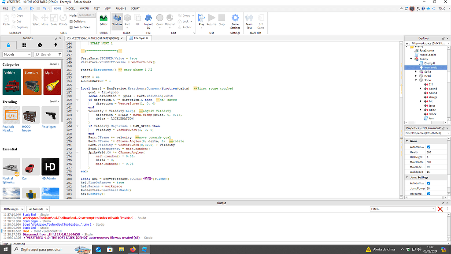
Task: Select the Humanoid item in Explorer
Action: (x=431, y=67)
